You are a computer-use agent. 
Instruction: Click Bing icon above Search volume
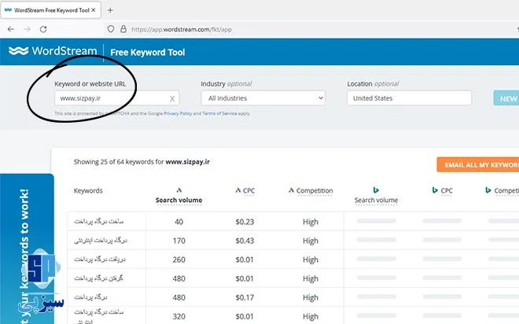tap(376, 190)
